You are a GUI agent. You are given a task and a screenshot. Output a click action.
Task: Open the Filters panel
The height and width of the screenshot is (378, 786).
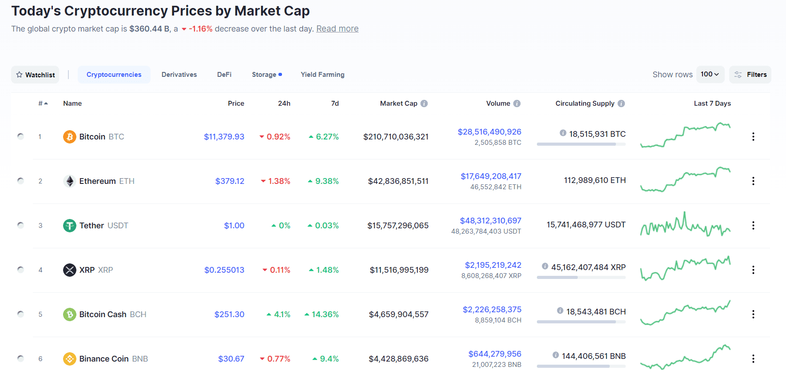click(x=750, y=75)
